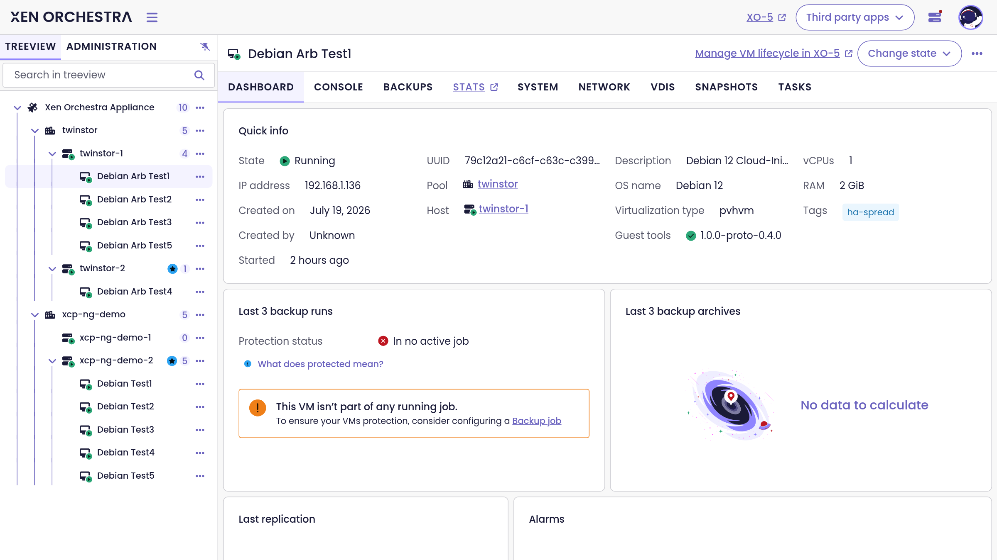
Task: Click the master star badge on twinstor-2
Action: [172, 269]
